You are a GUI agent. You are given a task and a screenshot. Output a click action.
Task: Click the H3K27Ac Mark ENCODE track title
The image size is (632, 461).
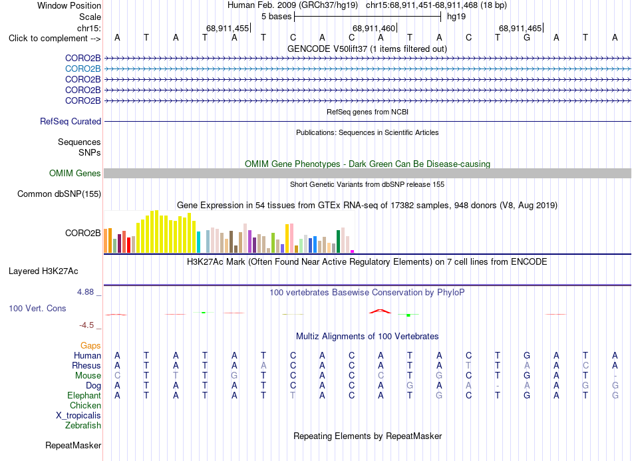[367, 262]
